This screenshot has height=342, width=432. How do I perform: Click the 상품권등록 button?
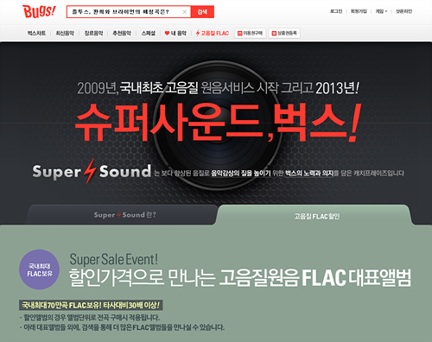(x=284, y=34)
